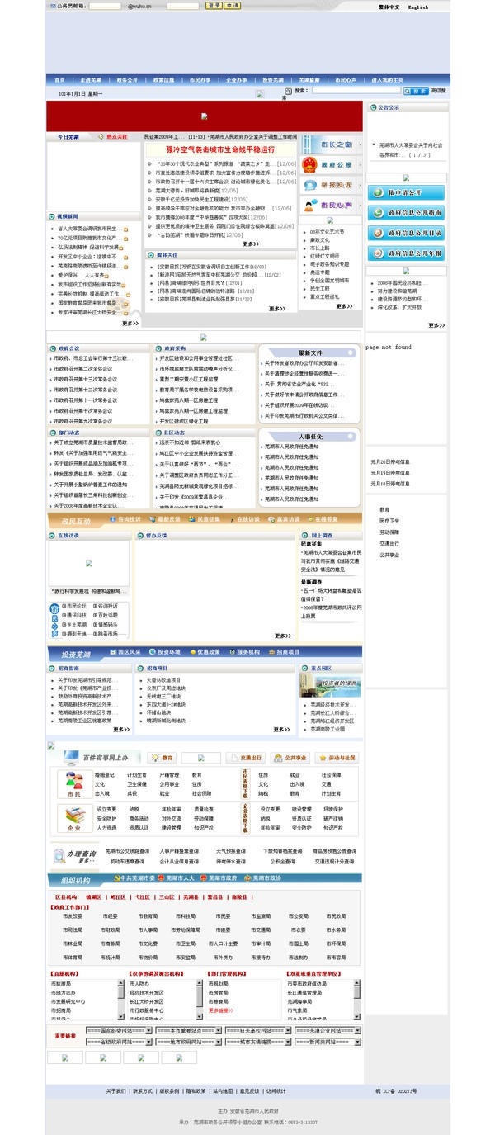Open 政府信息公开目录 teal banner
This screenshot has height=1135, width=495.
(x=406, y=233)
